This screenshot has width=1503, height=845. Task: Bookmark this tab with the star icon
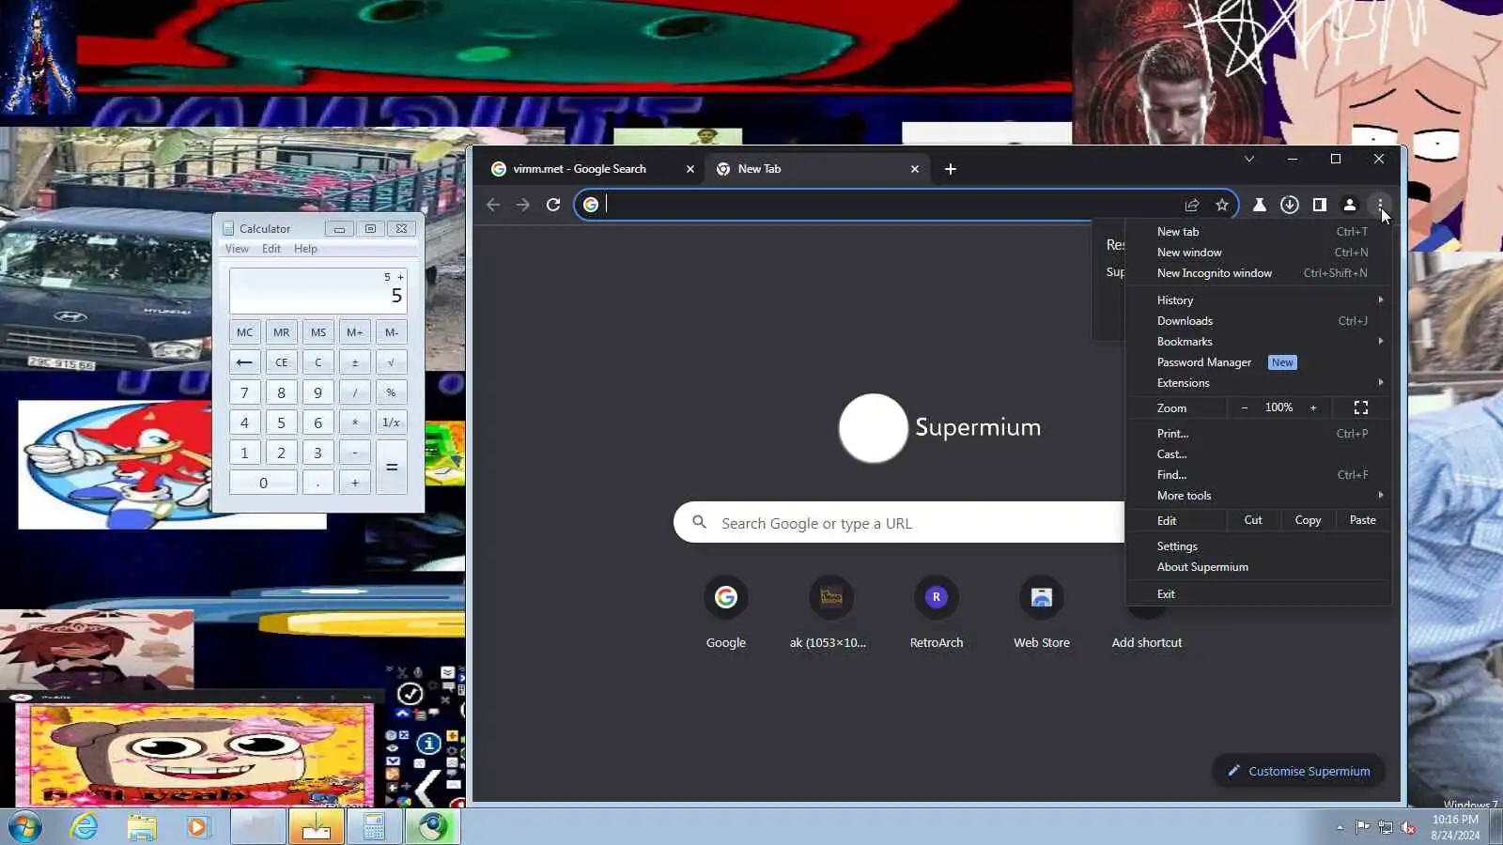(1222, 205)
